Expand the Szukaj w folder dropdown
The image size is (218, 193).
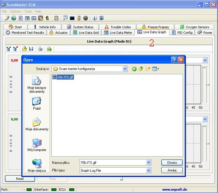(125, 69)
